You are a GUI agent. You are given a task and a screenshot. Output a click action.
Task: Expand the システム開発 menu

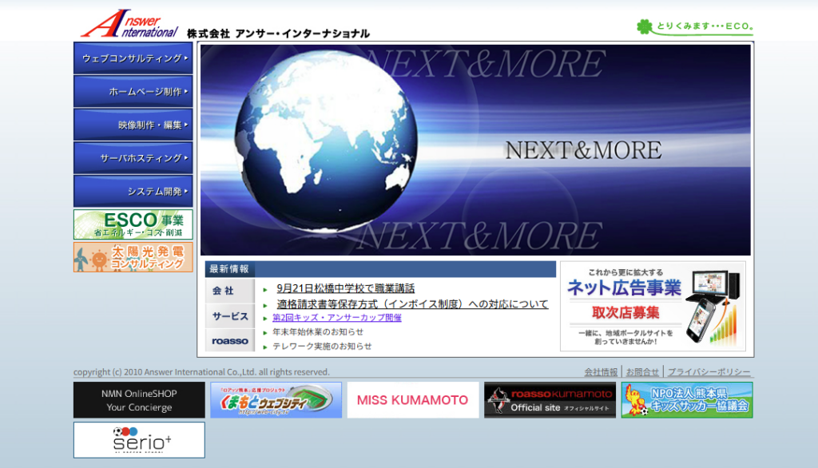tap(133, 192)
